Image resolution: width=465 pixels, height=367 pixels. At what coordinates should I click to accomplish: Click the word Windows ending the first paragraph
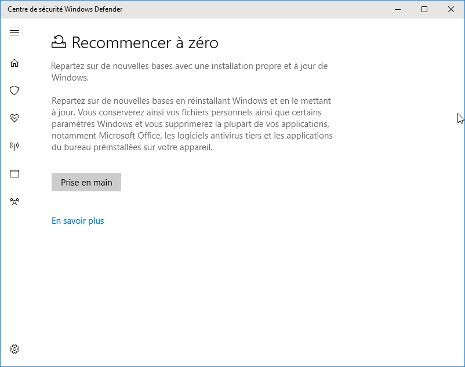70,78
